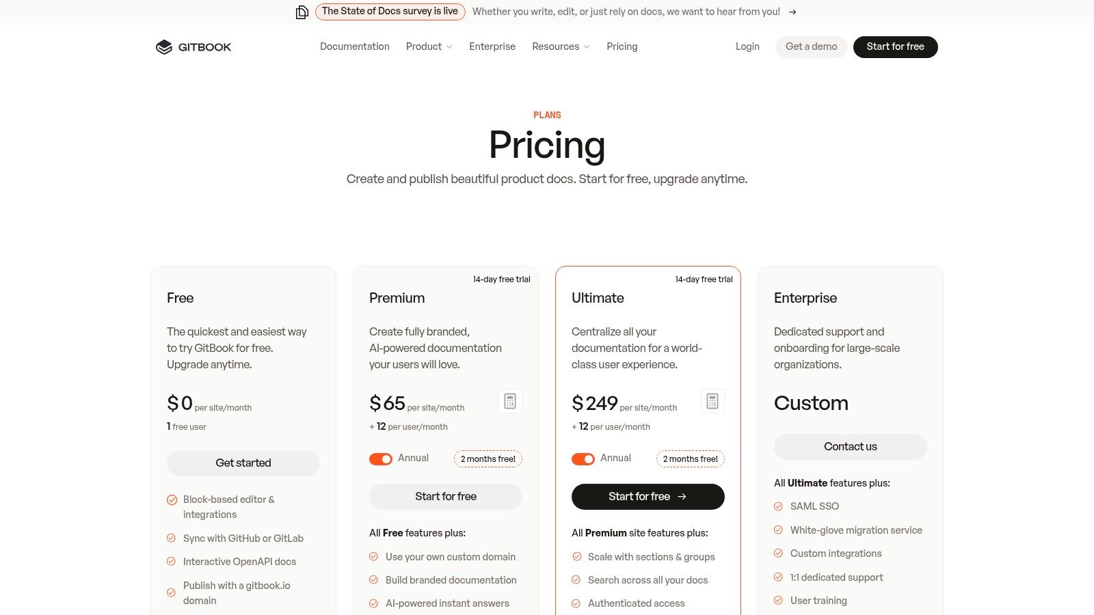Click the checkmark beside Interactive OpenAPI docs
The width and height of the screenshot is (1094, 615).
pos(171,561)
